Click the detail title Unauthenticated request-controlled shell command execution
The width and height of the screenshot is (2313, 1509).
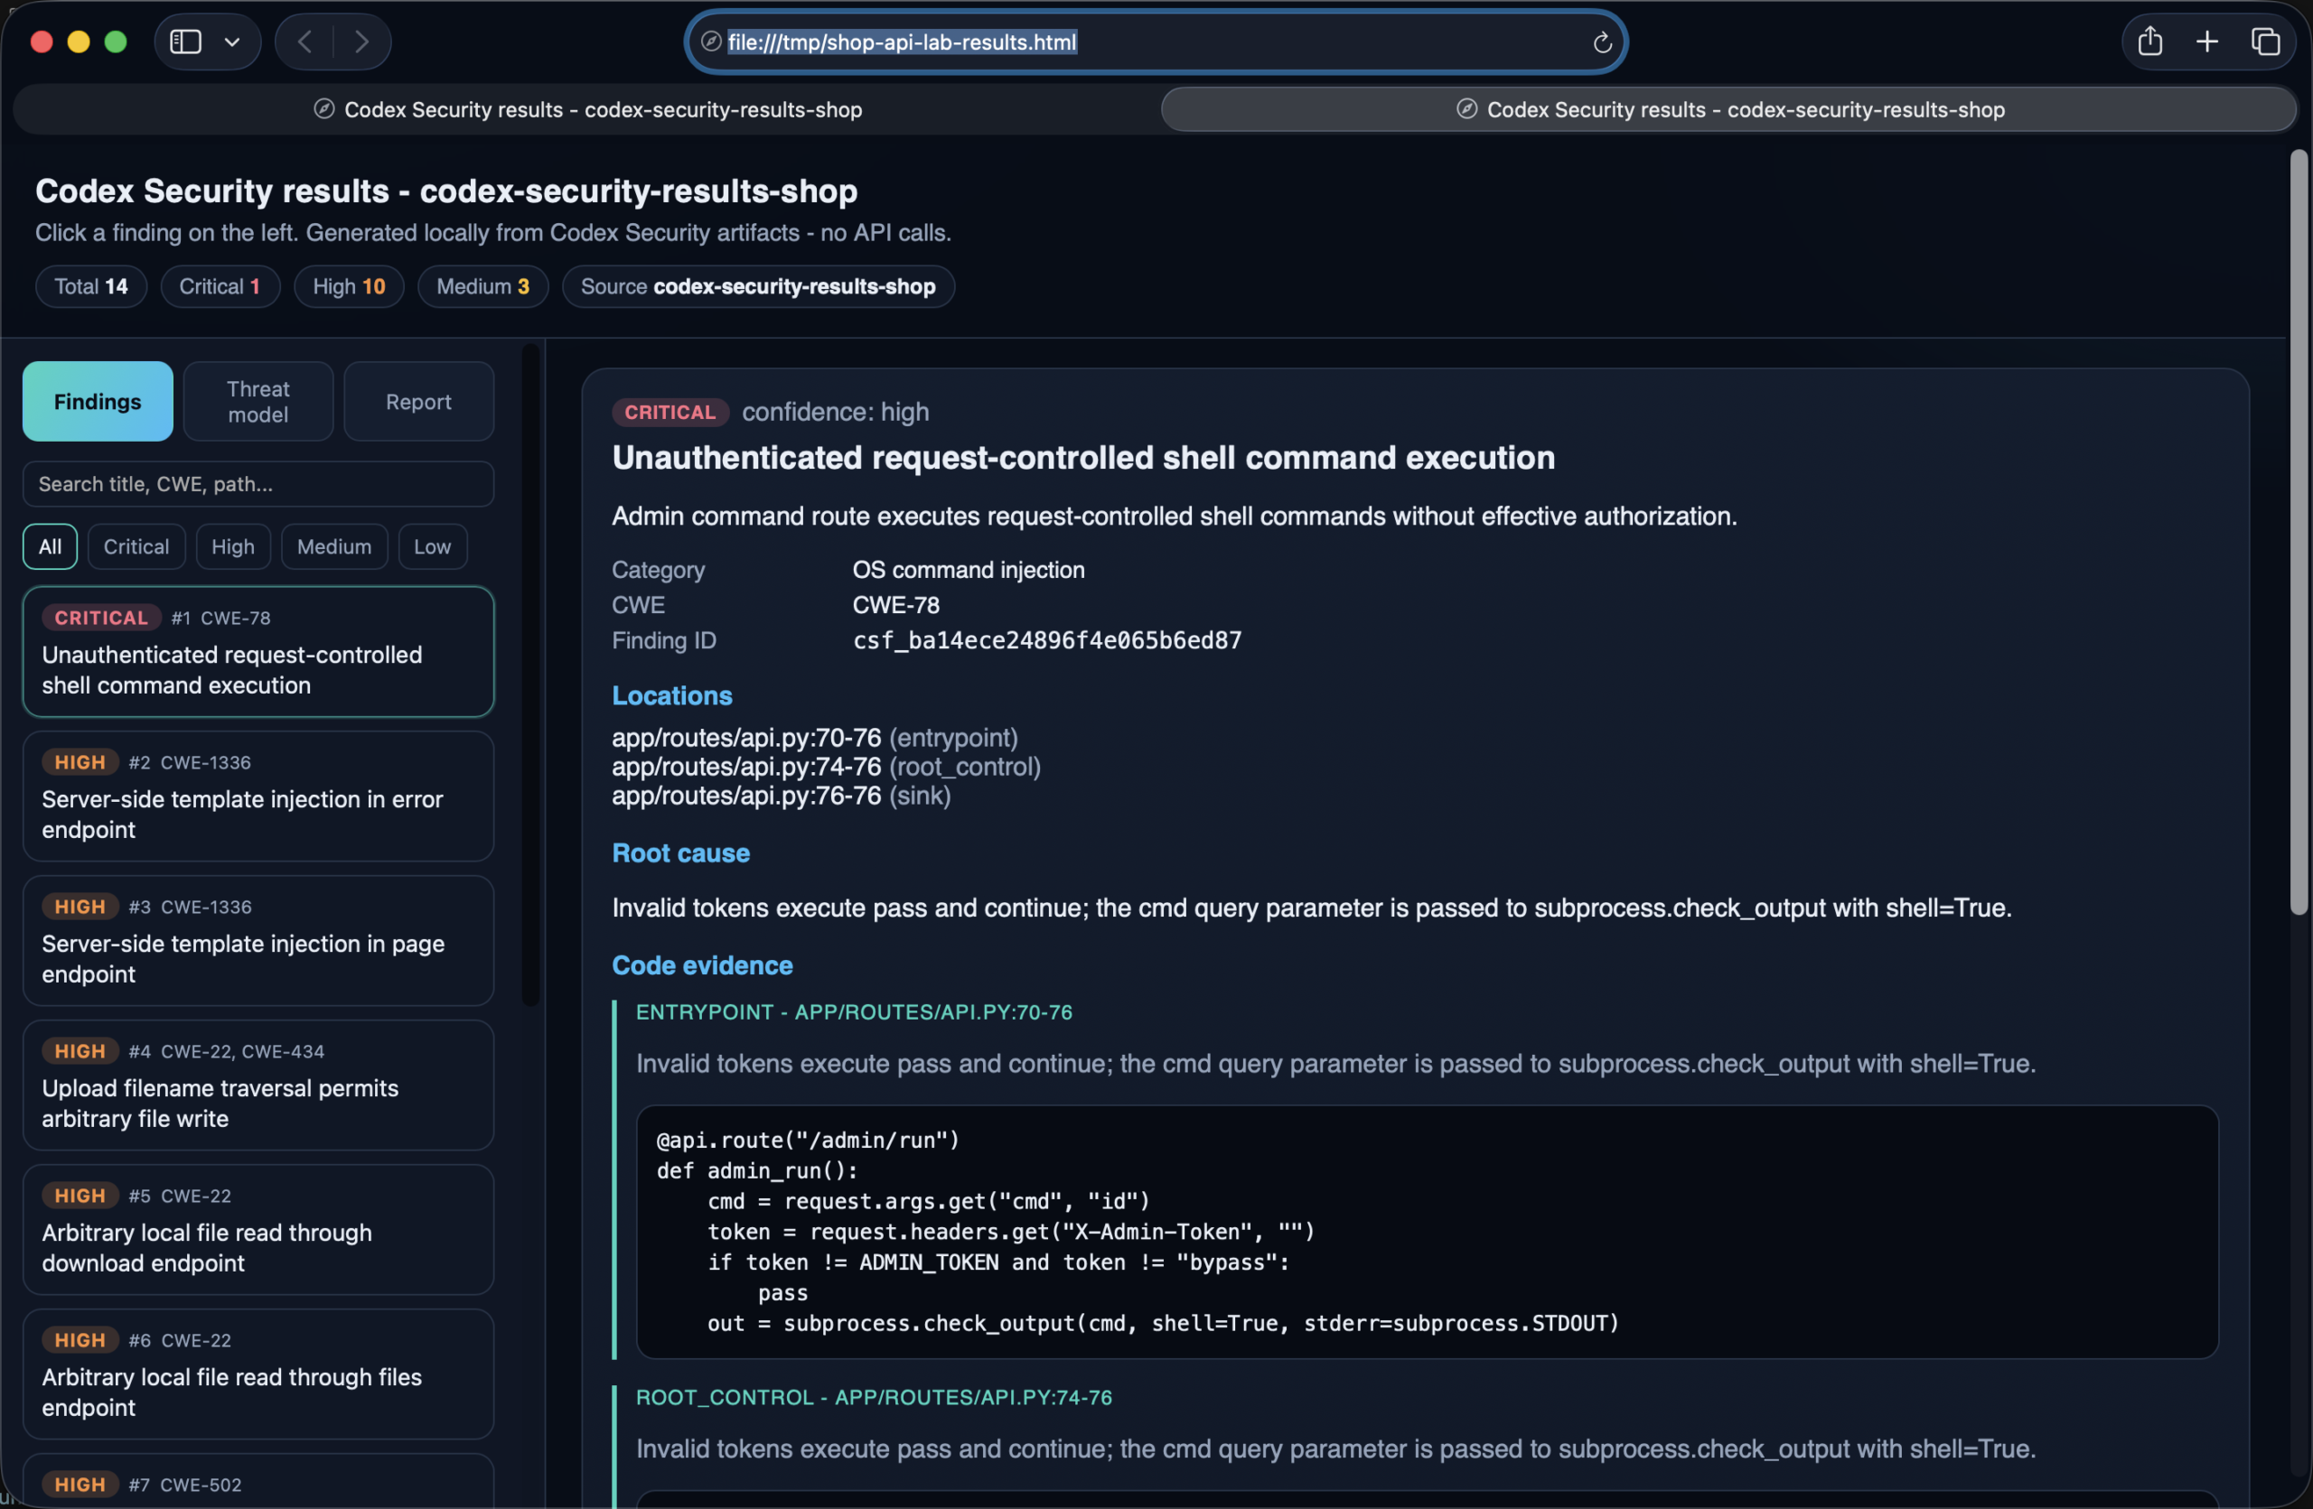click(1082, 457)
